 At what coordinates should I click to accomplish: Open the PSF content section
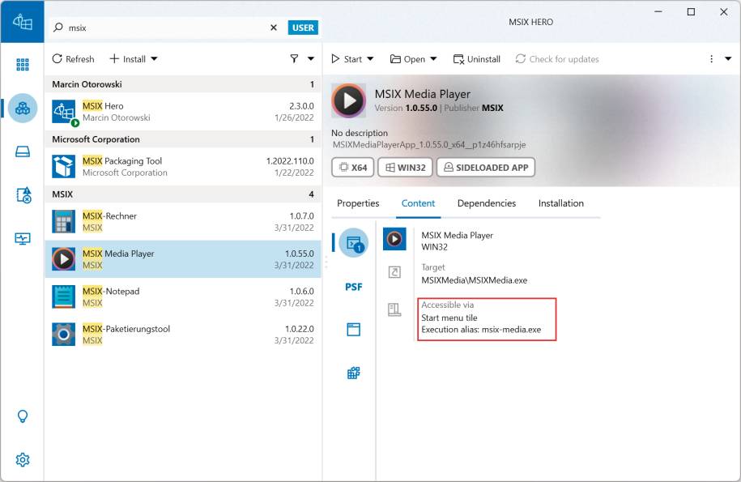[x=353, y=287]
